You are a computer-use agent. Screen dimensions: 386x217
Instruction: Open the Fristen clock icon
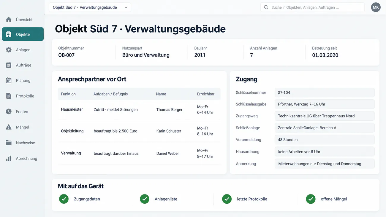click(9, 111)
